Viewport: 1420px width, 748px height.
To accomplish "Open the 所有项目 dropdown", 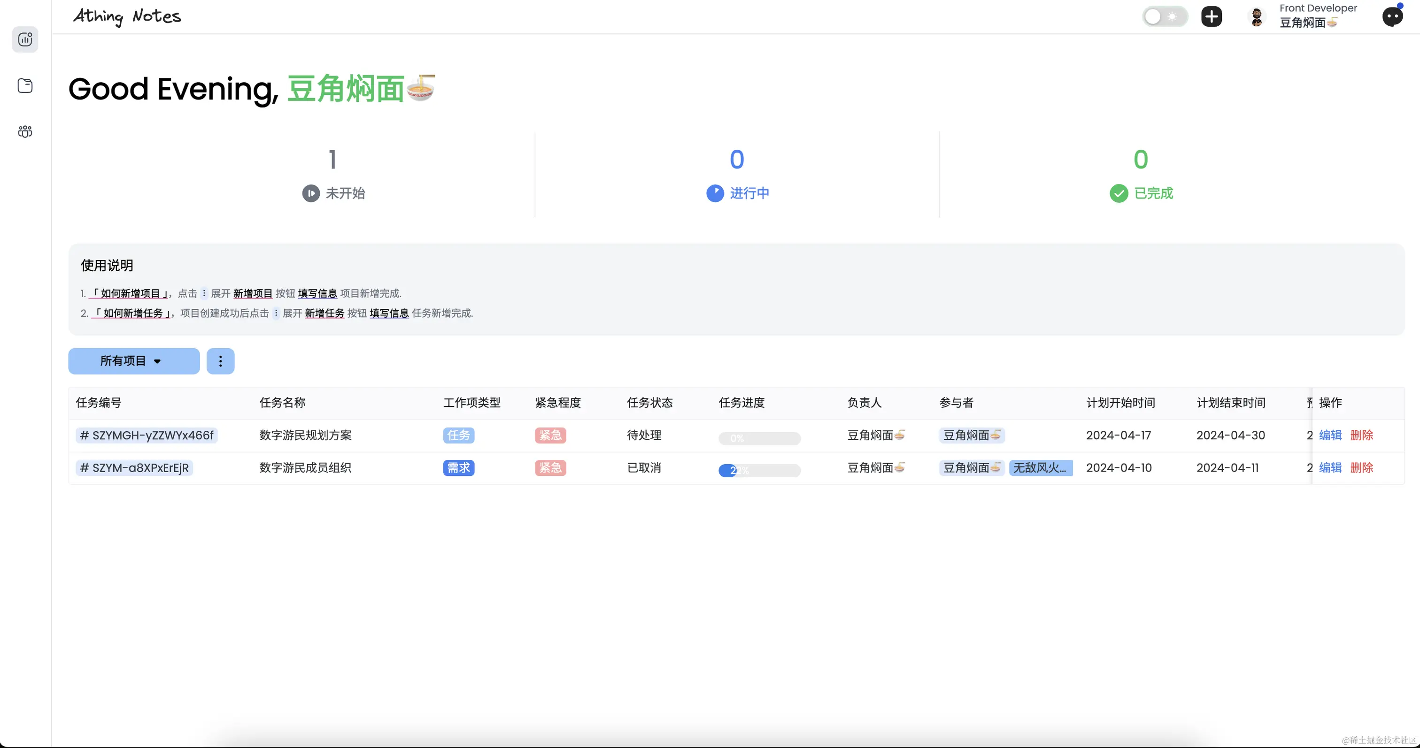I will click(134, 361).
